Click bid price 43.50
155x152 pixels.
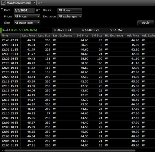[x=84, y=104]
